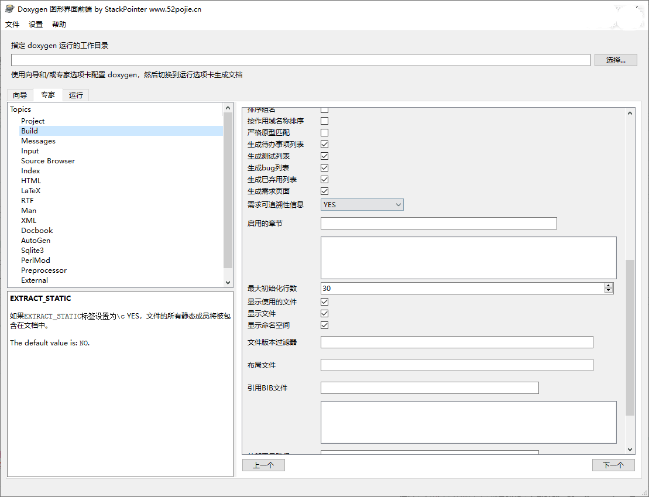The image size is (649, 497).
Task: Select HTML in the Topics tree
Action: point(31,181)
